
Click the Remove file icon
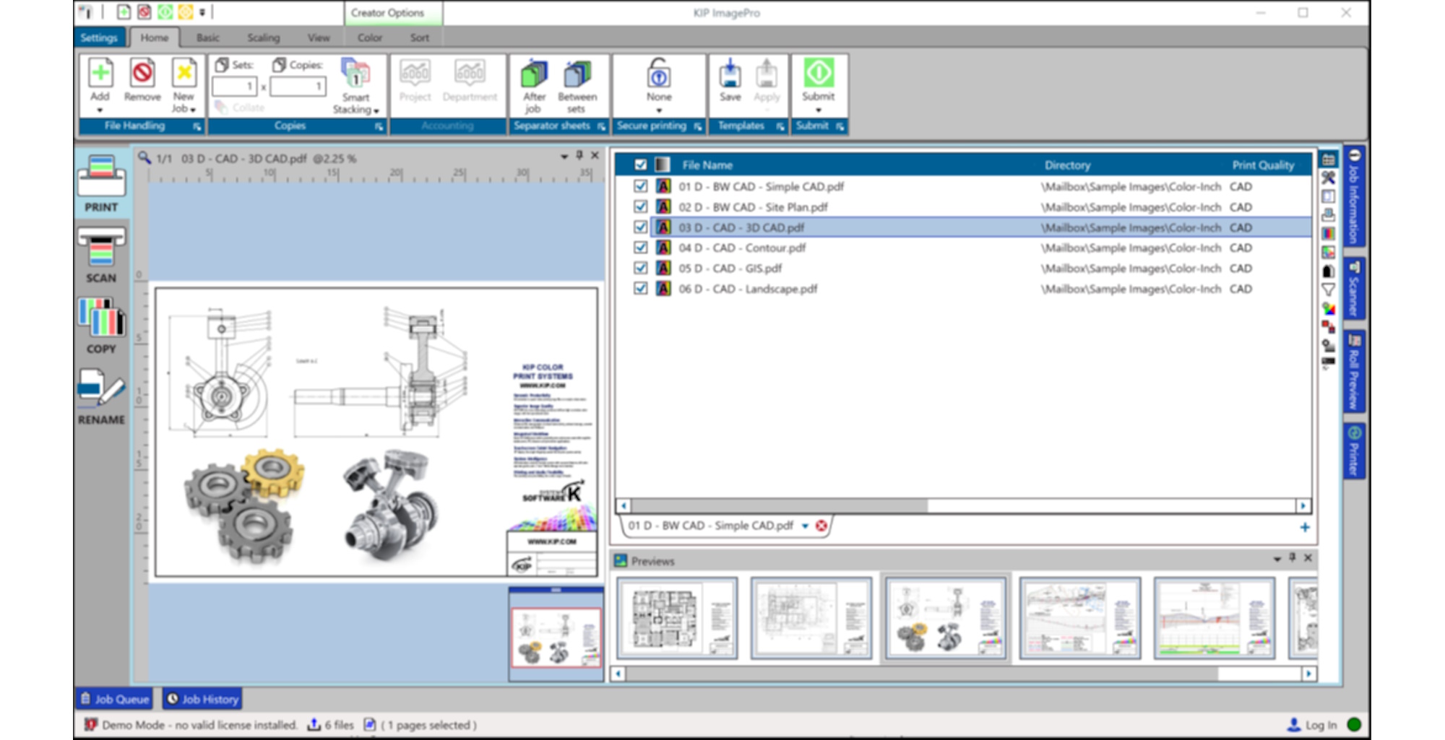click(142, 73)
